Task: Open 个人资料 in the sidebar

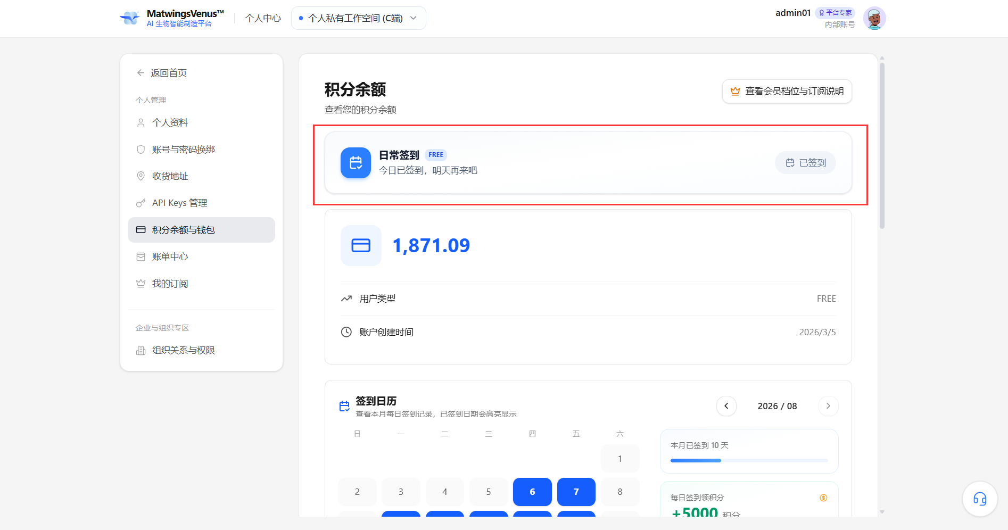Action: 201,122
